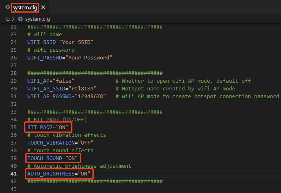
Task: Close the system.cfg editor tab
Action: [43, 8]
